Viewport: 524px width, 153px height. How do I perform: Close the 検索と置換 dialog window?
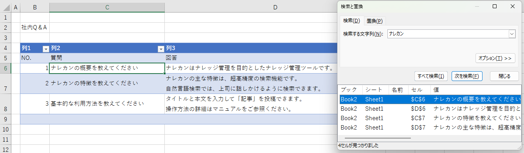(x=513, y=6)
